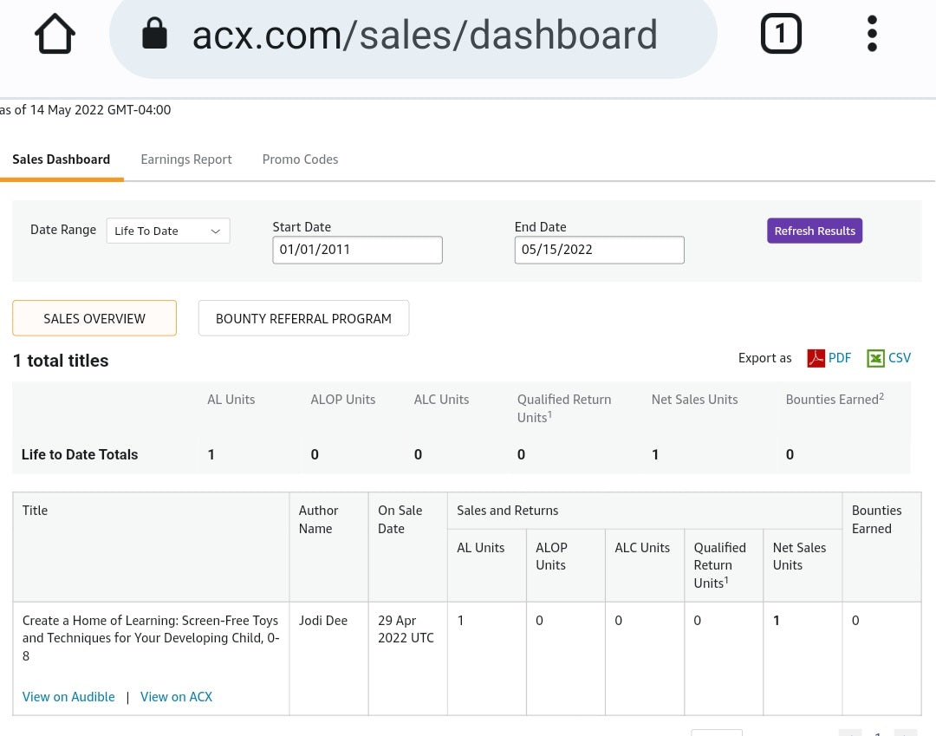The image size is (936, 736).
Task: Tap the acx.com URL in address bar
Action: tap(425, 36)
